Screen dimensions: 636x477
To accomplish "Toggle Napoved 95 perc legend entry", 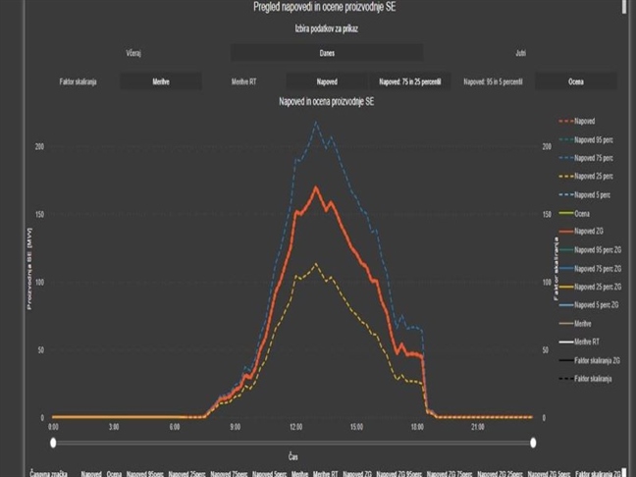I will [x=586, y=139].
